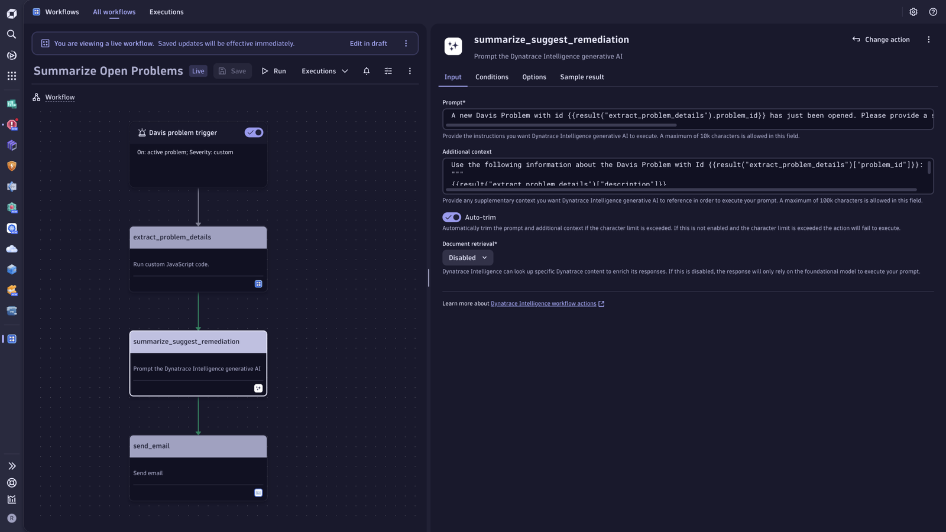Select the summarize_suggest_remediation workflow node
The image size is (946, 532).
(198, 364)
